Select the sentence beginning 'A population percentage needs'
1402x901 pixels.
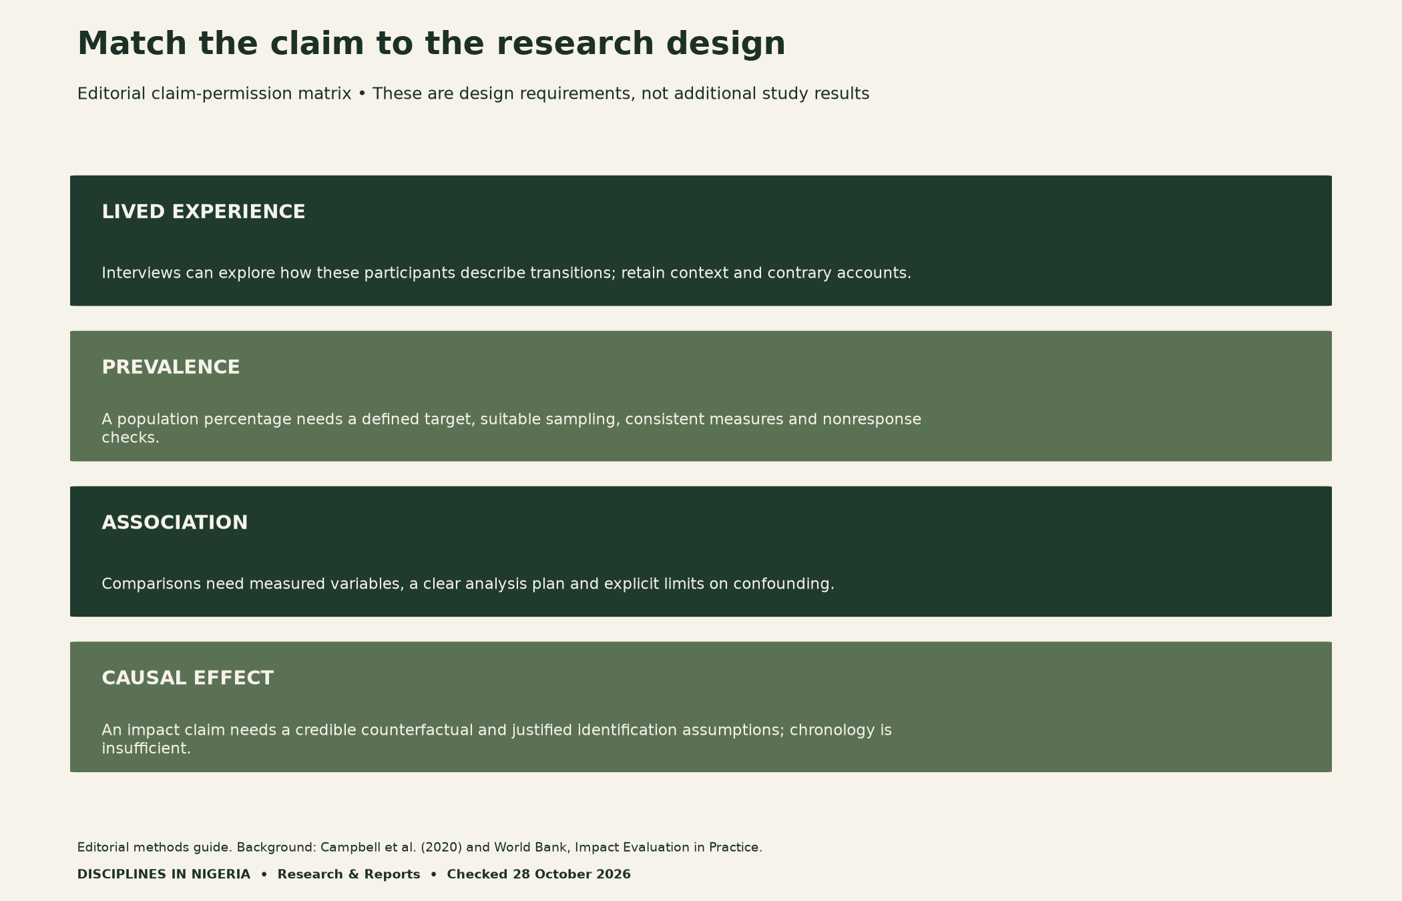(511, 428)
